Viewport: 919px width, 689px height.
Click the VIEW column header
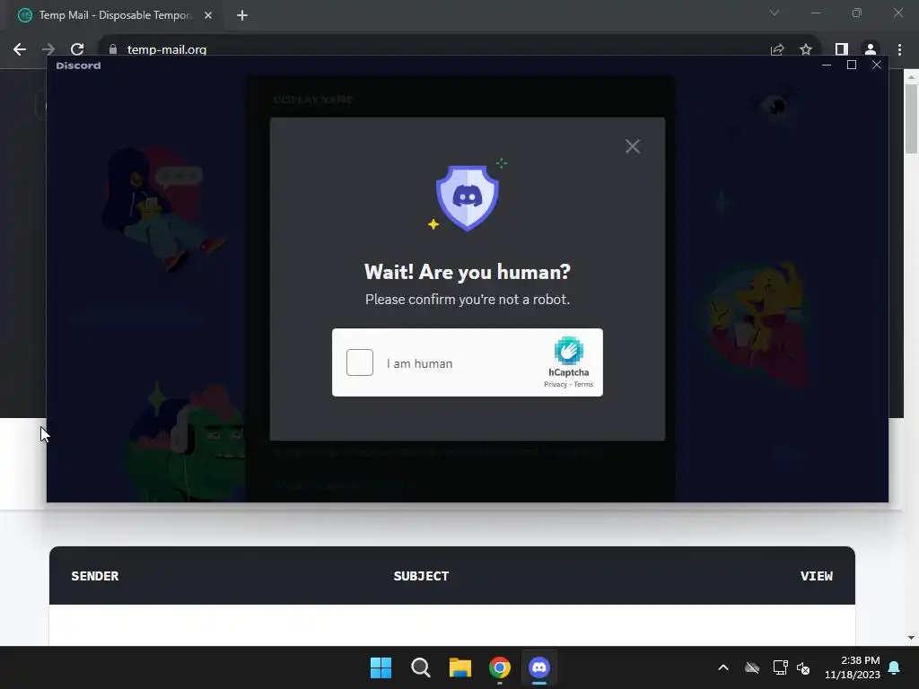(817, 576)
